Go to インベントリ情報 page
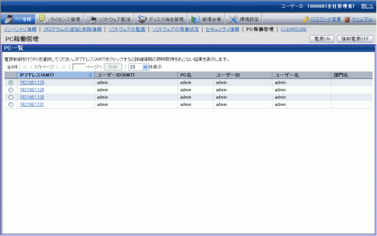 (x=20, y=29)
